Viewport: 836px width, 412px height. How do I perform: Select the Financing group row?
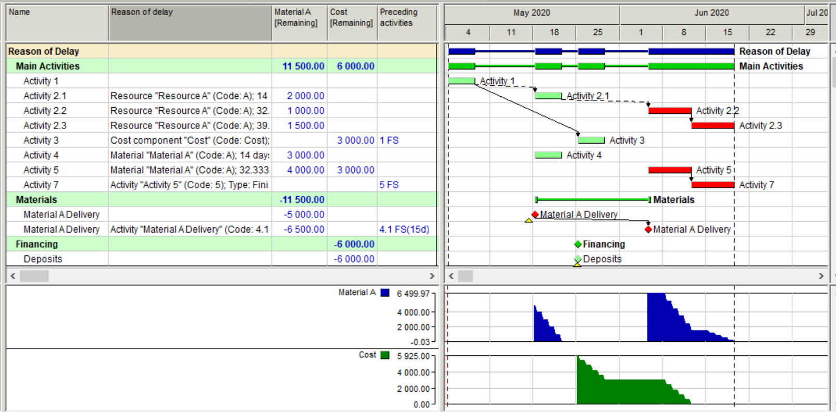tap(221, 244)
